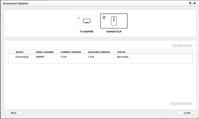Click the TV ADAPTER label
Image resolution: width=199 pixels, height=119 pixels.
87,32
